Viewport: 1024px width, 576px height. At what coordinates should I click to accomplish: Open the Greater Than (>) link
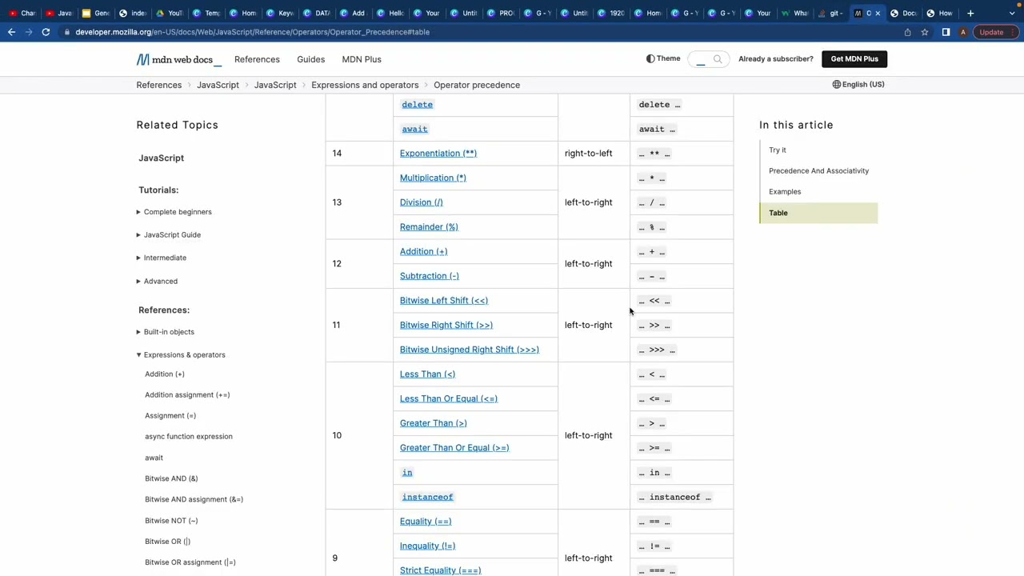coord(434,423)
